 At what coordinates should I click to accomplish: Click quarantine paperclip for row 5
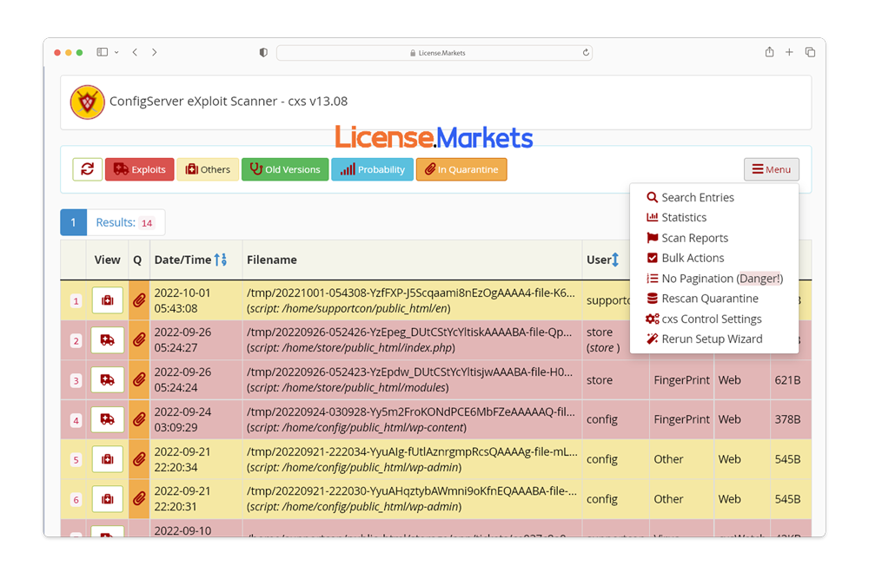[x=139, y=459]
